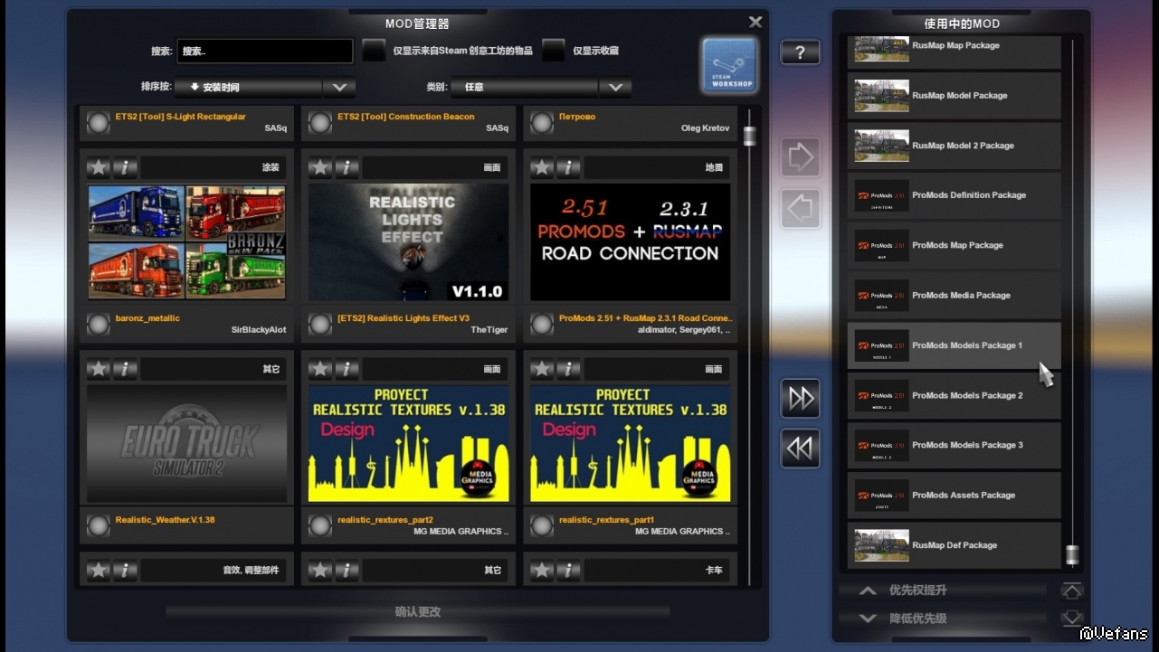Activate all mods with the double right arrow
The width and height of the screenshot is (1159, 652).
(801, 399)
